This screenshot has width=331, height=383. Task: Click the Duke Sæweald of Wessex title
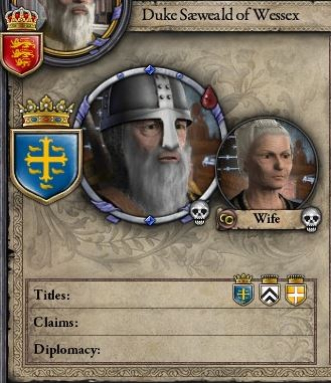(220, 15)
